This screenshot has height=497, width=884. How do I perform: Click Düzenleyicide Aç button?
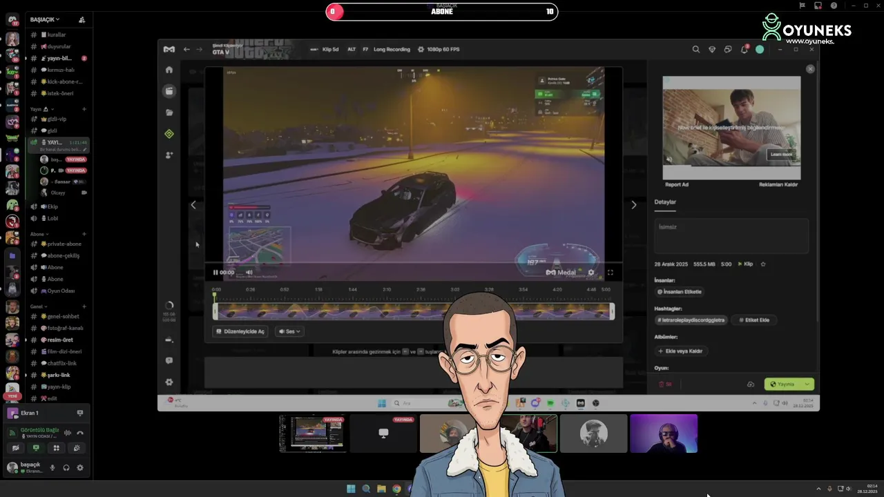[x=240, y=331]
